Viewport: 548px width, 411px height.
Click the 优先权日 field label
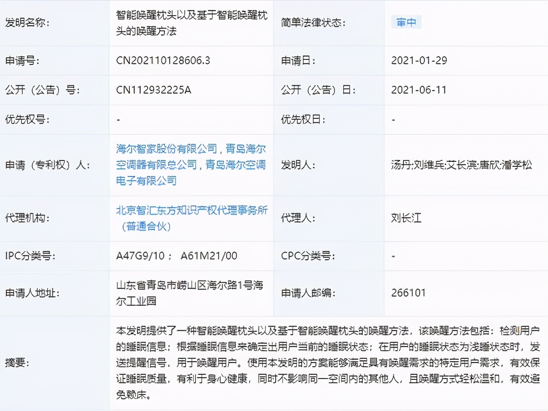303,119
